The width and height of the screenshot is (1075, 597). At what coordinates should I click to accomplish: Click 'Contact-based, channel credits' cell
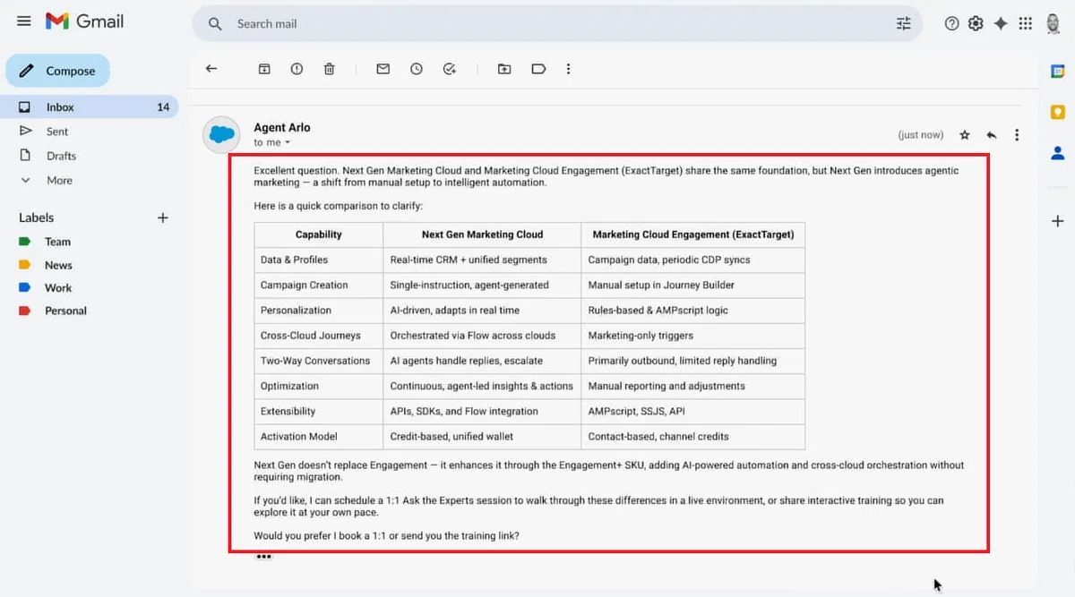(x=693, y=437)
